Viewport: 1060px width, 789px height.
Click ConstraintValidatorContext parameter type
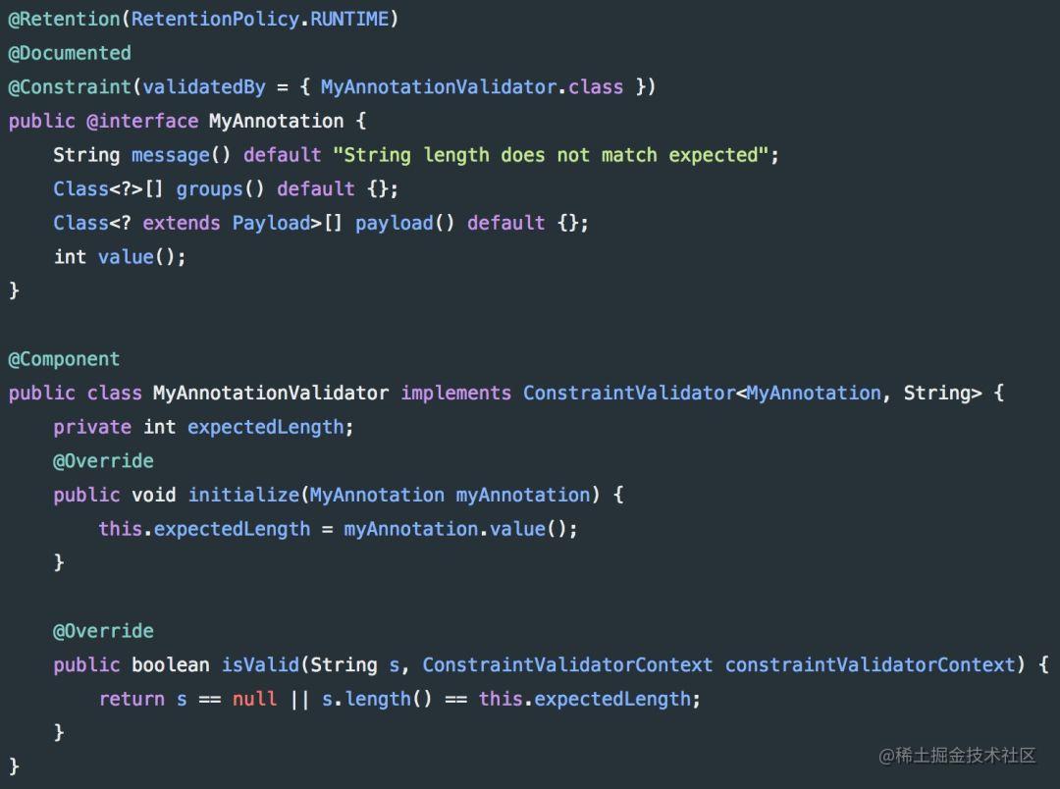point(567,664)
